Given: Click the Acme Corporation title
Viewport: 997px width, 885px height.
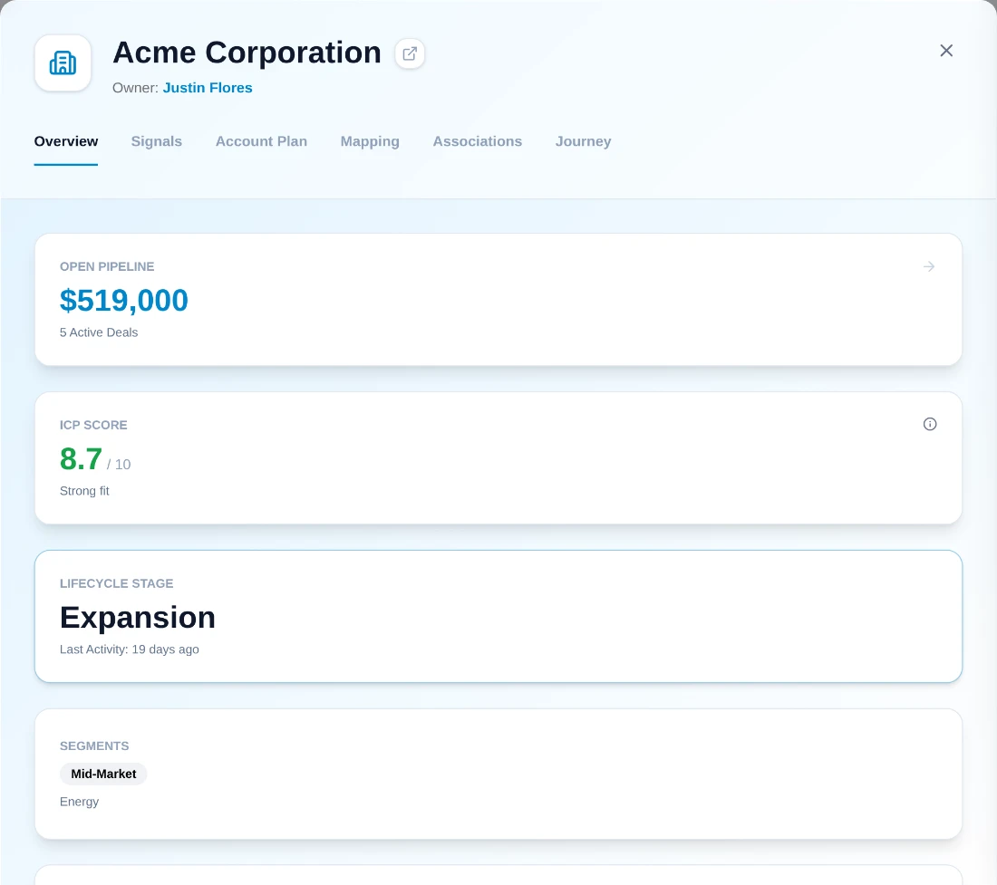Looking at the screenshot, I should pos(247,53).
